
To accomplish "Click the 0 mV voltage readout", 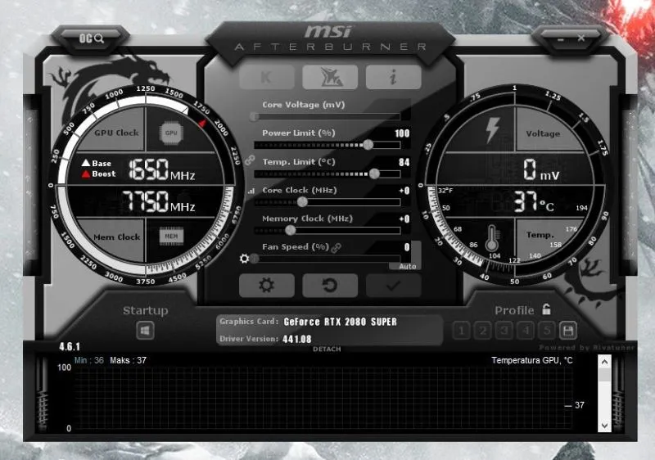I will coord(541,170).
